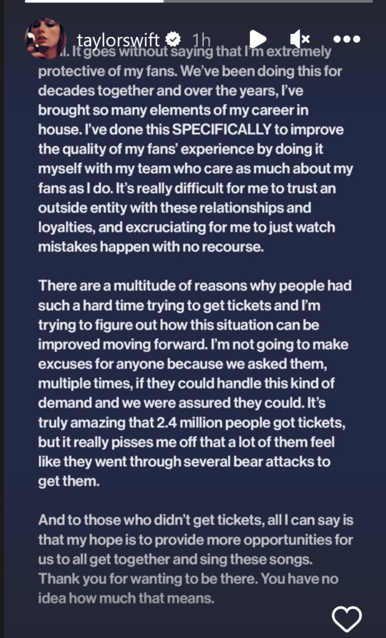Click the unfilled part of story progress bar
This screenshot has width=386, height=638.
[268, 1]
